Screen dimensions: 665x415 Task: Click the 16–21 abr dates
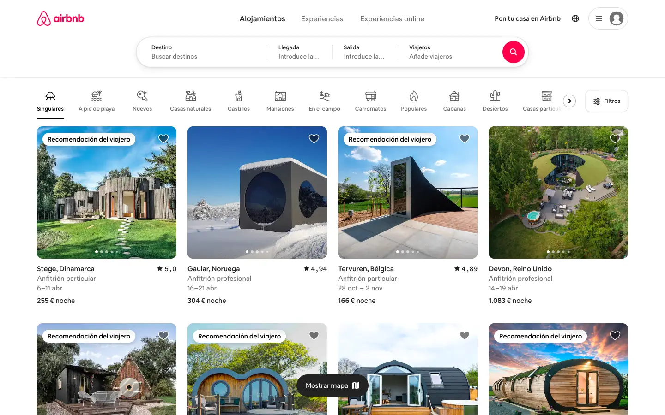(202, 288)
